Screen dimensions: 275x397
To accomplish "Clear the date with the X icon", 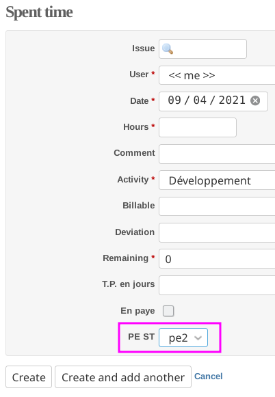I will coord(255,100).
